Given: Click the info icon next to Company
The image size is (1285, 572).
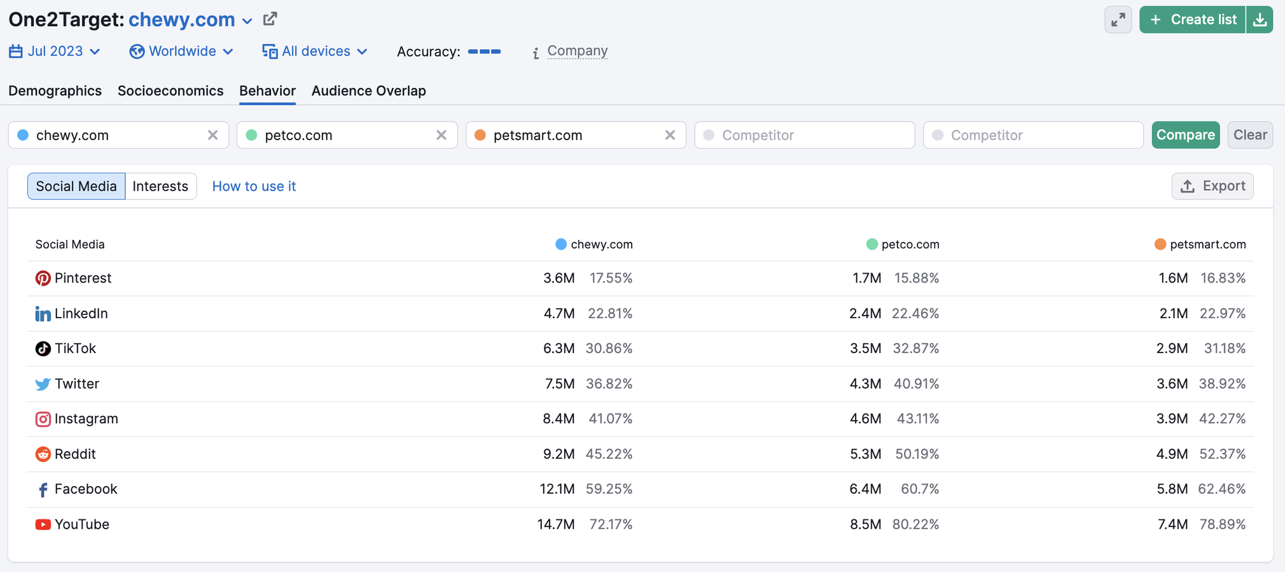Looking at the screenshot, I should [x=536, y=53].
